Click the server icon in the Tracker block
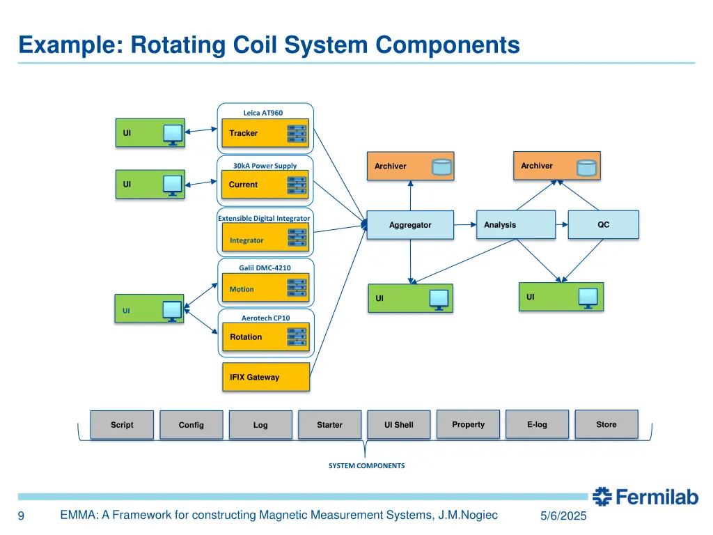The image size is (713, 535). click(297, 133)
